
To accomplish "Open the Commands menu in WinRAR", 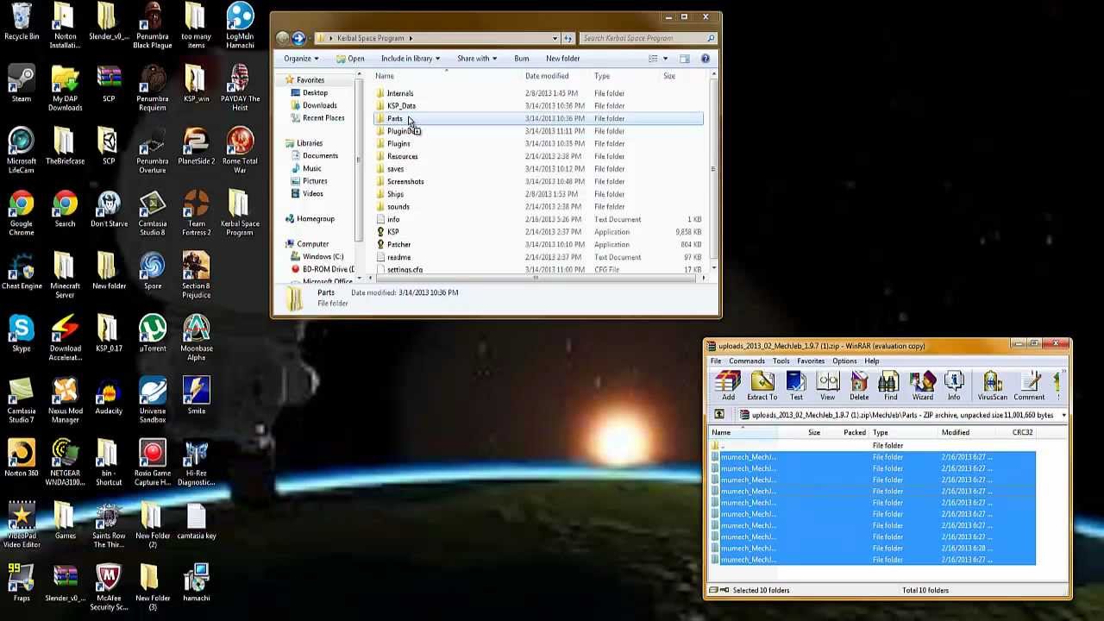I will (x=747, y=361).
